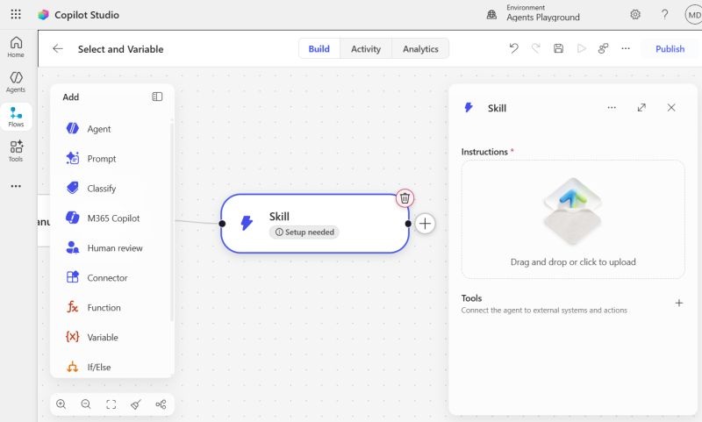Click the Skill node lightning icon

click(247, 223)
